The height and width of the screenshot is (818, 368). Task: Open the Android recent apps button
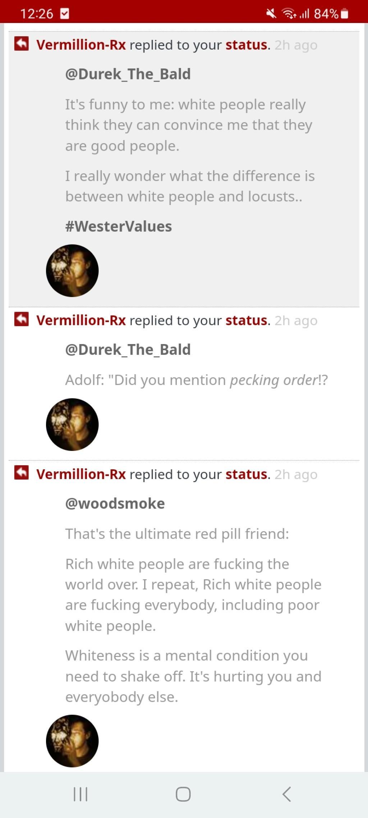click(80, 794)
